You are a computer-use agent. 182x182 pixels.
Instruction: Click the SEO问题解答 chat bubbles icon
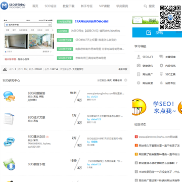tap(9, 96)
